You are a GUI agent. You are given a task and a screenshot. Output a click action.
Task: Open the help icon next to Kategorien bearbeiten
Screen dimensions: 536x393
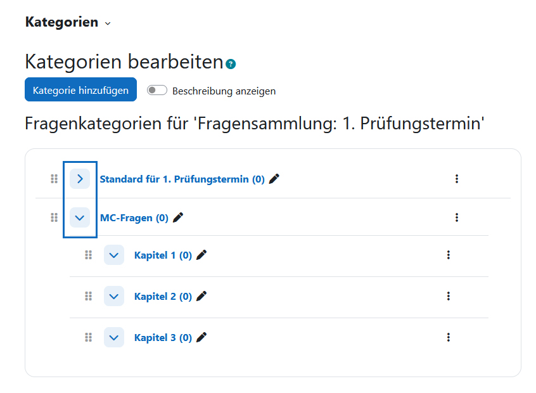[231, 64]
